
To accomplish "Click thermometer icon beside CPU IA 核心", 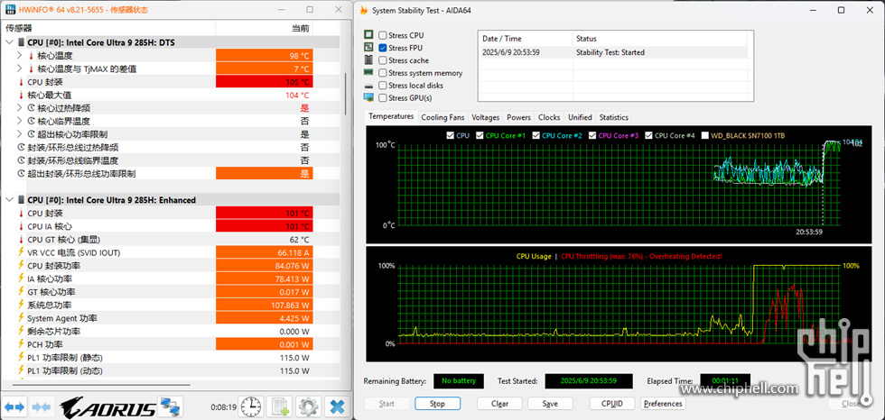I will (22, 226).
